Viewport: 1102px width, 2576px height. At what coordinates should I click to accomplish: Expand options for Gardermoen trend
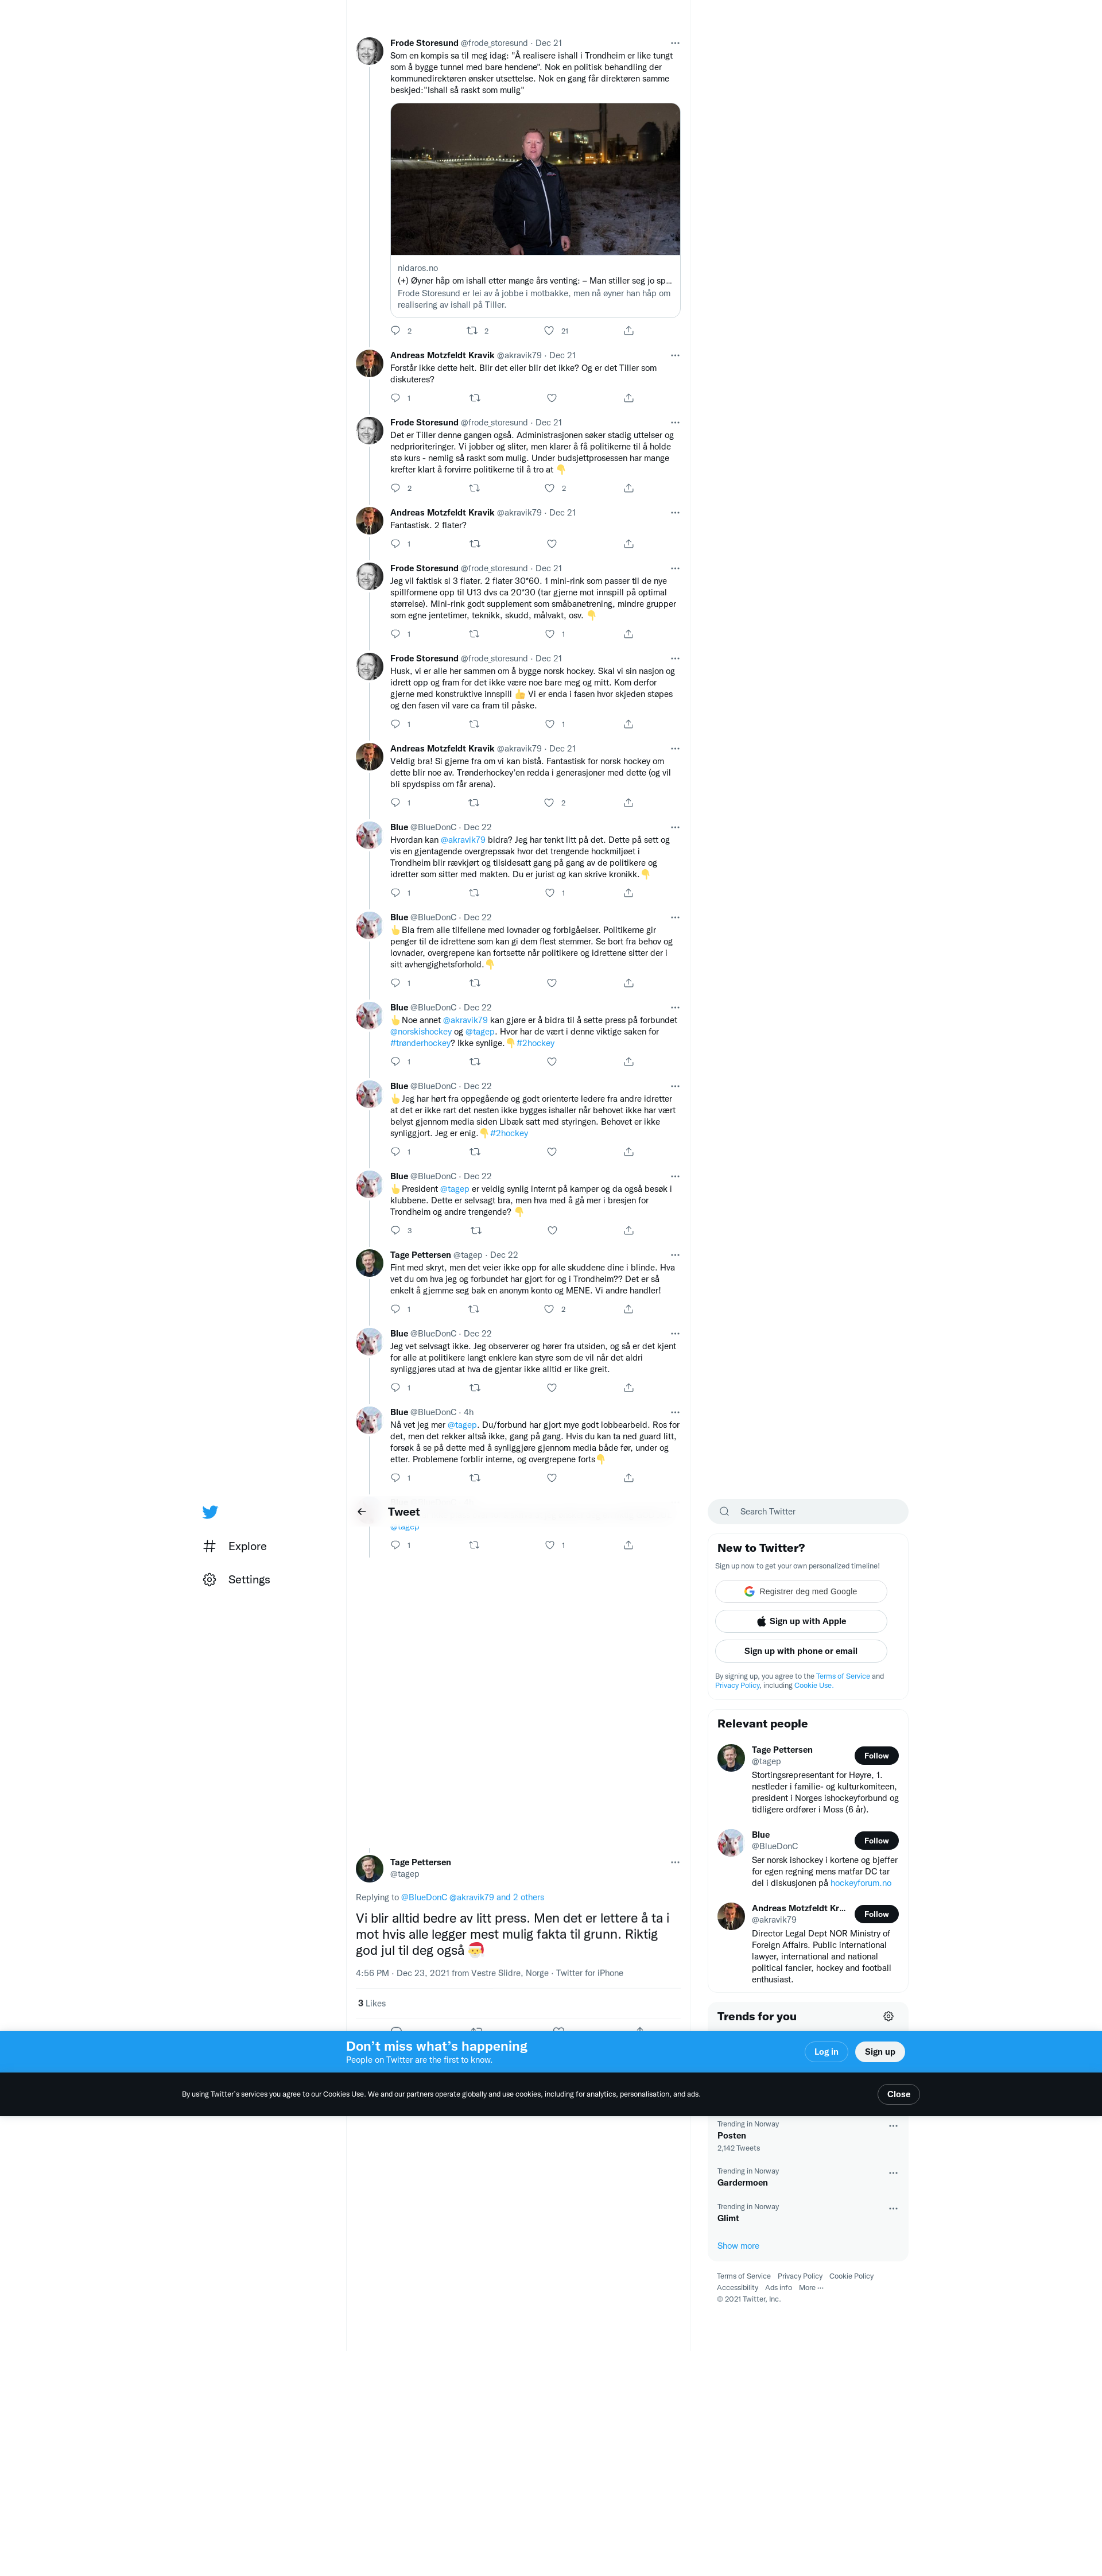pyautogui.click(x=893, y=2173)
